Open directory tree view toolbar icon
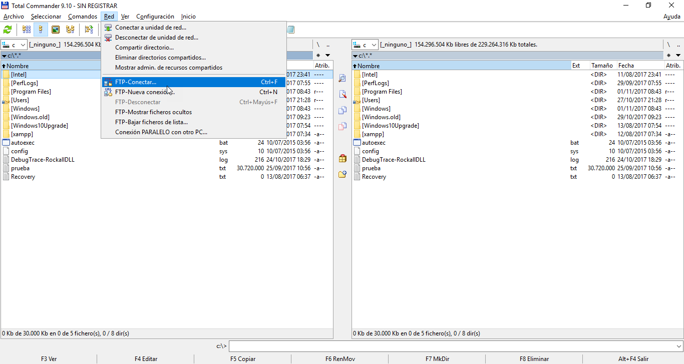Image resolution: width=684 pixels, height=364 pixels. point(70,30)
